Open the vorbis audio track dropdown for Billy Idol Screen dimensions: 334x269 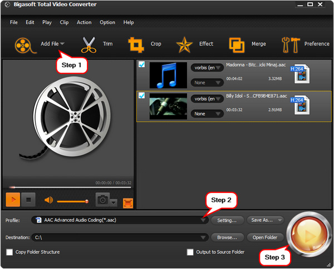pos(207,99)
